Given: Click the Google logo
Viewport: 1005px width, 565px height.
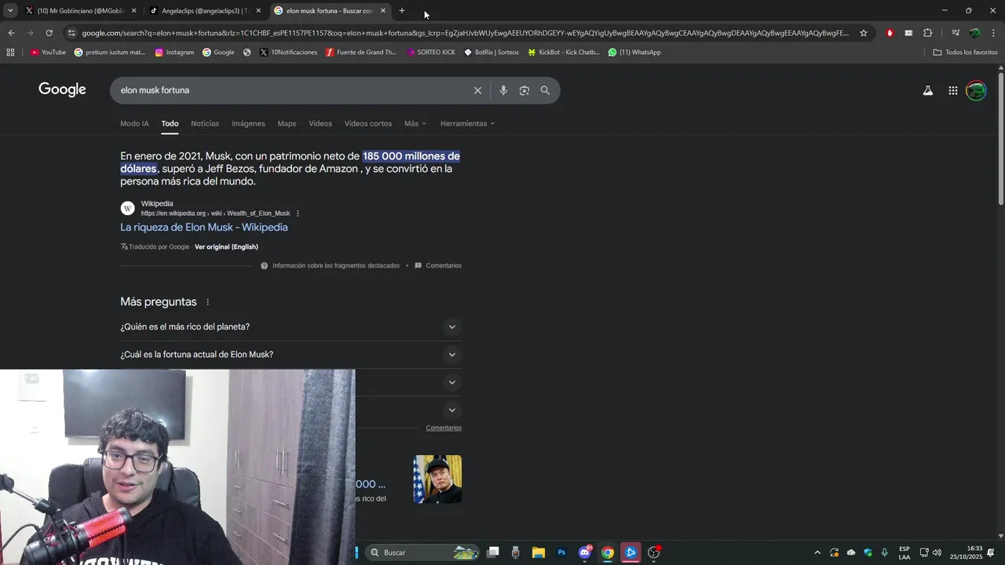Looking at the screenshot, I should 62,90.
